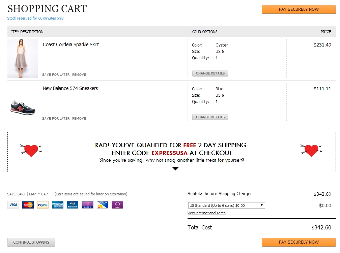Click the SHOPPING CART heading
The height and width of the screenshot is (253, 340).
(47, 9)
